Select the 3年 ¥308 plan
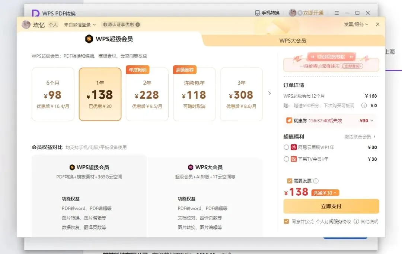The image size is (402, 254). coord(241,94)
